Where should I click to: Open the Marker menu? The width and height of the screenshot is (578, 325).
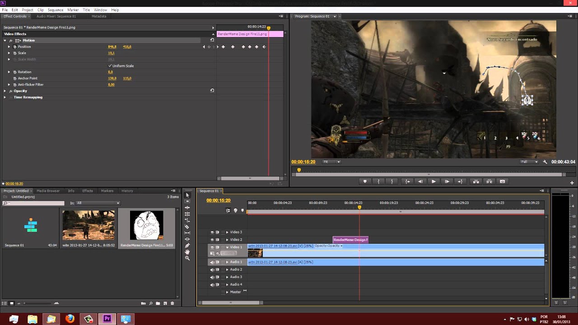73,10
